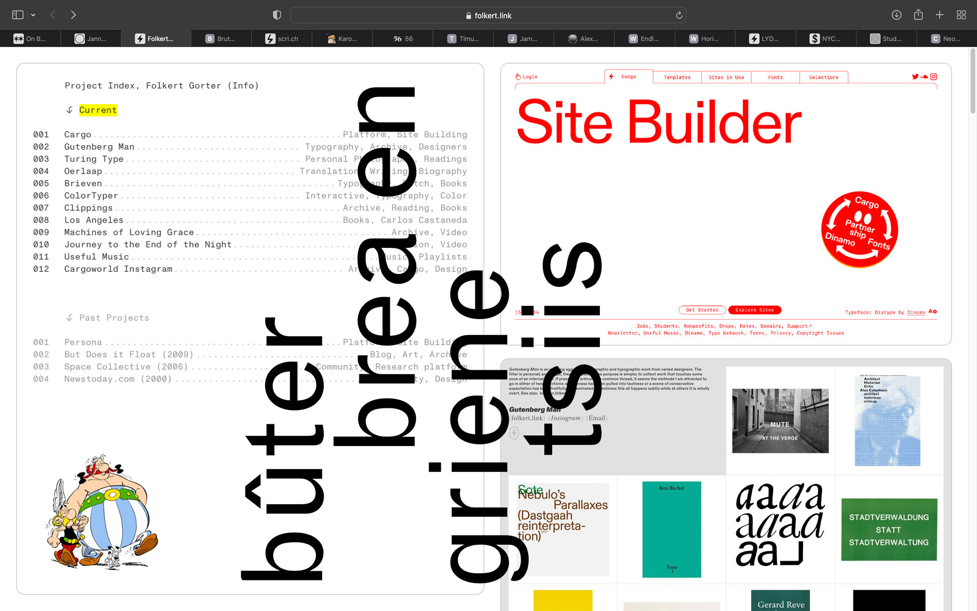Open Gutenberg Man Email link
Screen dimensions: 977x611
coord(597,418)
